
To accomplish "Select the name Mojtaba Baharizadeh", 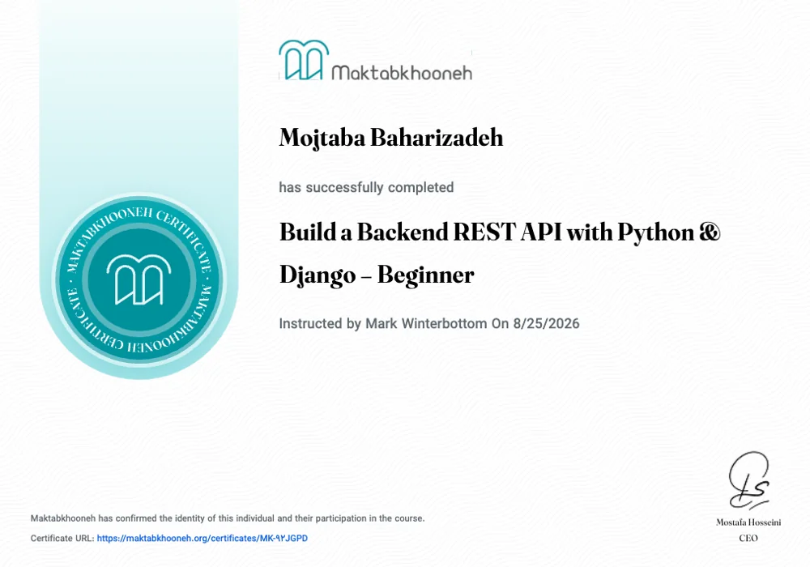I will pyautogui.click(x=391, y=138).
